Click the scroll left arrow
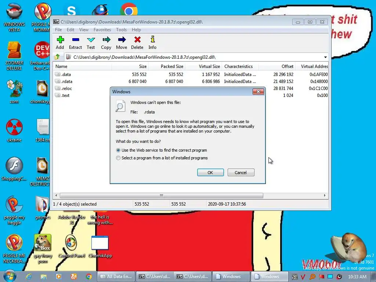This screenshot has width=376, height=282. click(56, 195)
